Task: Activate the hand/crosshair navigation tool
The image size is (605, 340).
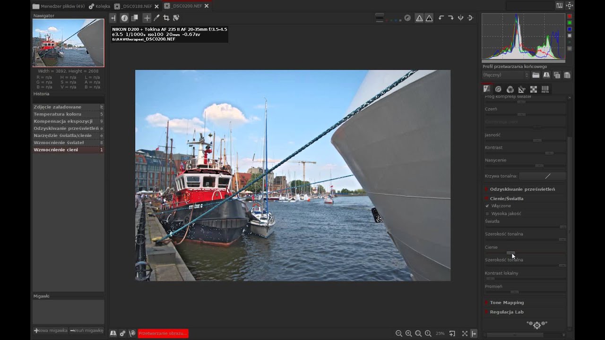Action: 147,18
